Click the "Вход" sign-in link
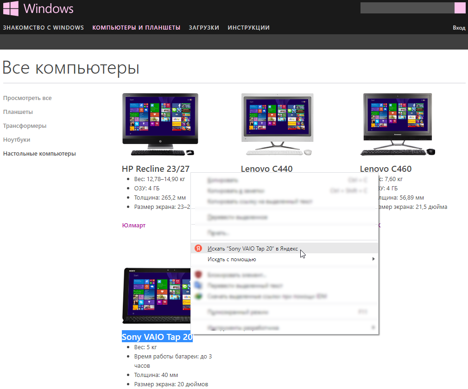Screen dimensions: 468x389 [x=459, y=28]
